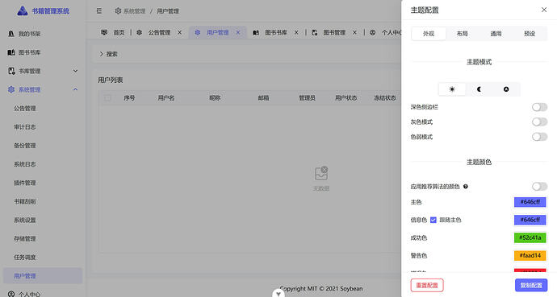Open the 主色 #646cff color picker
Screen dimensions: 557x297
point(530,202)
